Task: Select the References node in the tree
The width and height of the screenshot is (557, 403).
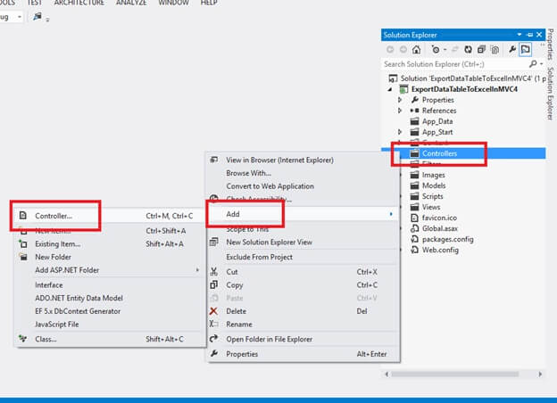Action: click(439, 111)
